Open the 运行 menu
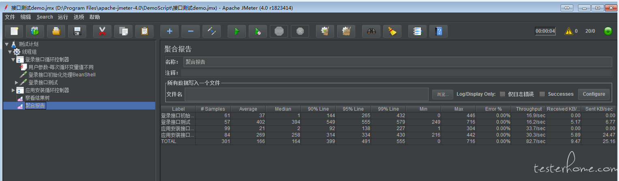This screenshot has height=181, width=619. (63, 17)
